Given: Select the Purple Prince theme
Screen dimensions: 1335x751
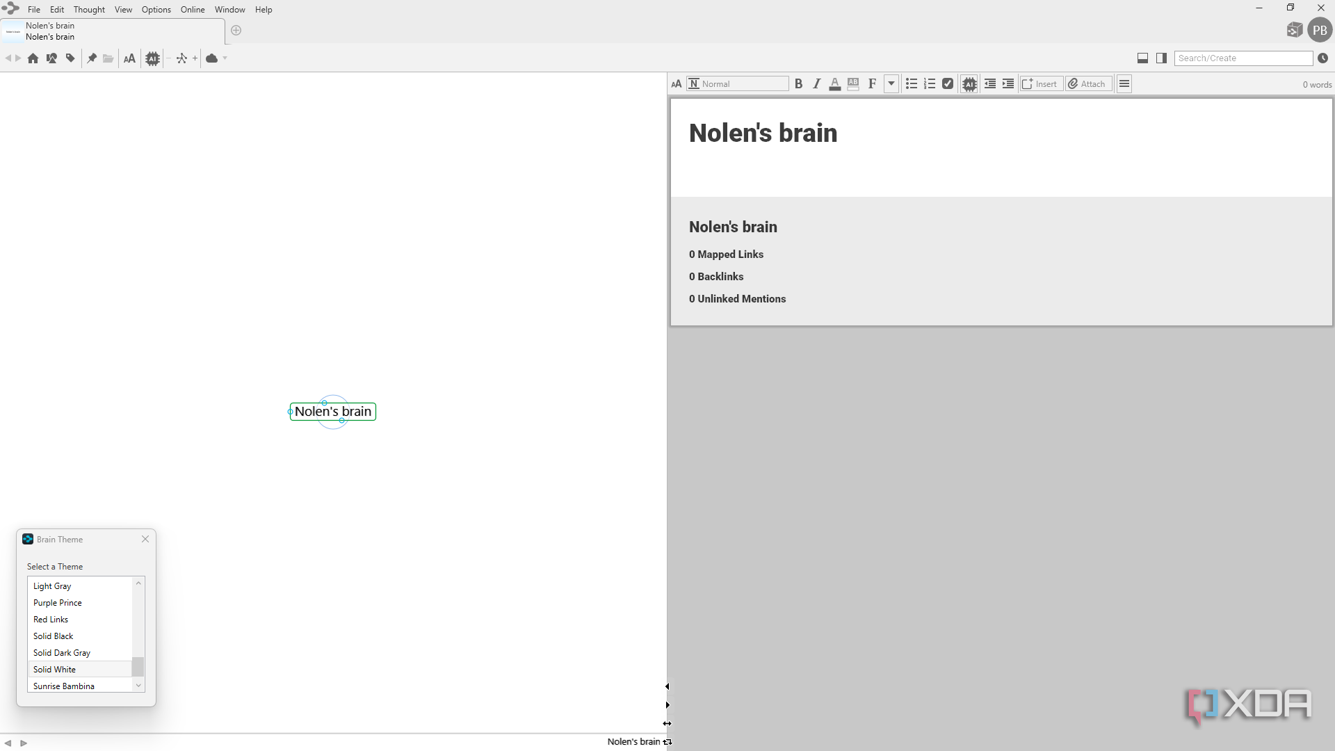Looking at the screenshot, I should [x=80, y=603].
